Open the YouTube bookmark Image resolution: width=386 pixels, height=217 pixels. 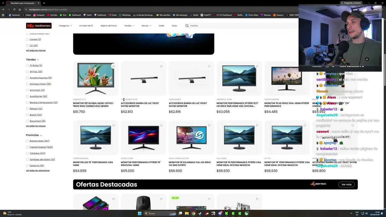(52, 15)
